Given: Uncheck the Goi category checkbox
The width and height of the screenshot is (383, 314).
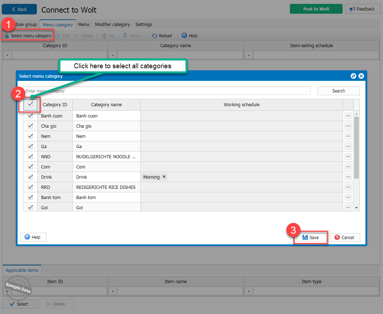Looking at the screenshot, I should pos(30,207).
